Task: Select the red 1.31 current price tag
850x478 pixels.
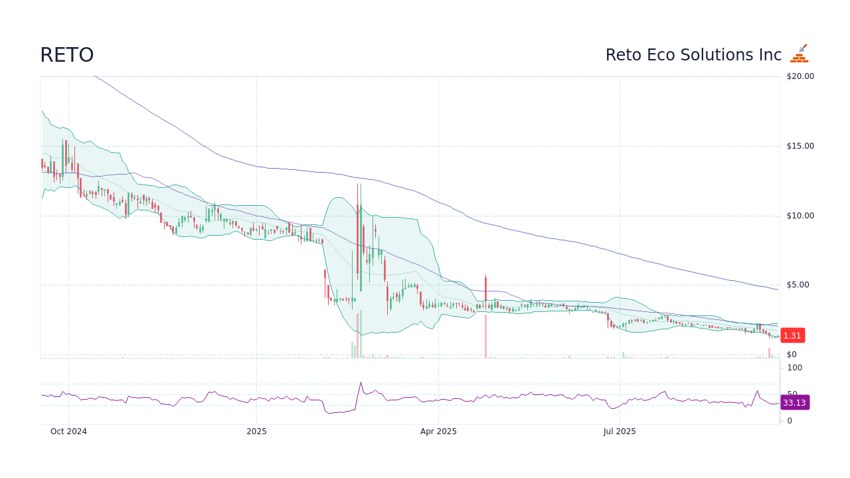Action: tap(792, 335)
